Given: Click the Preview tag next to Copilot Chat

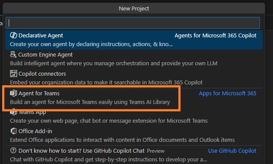Looking at the screenshot, I should (x=156, y=151).
